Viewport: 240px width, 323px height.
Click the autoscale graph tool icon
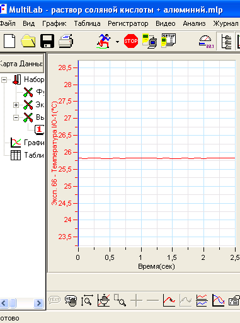87,300
